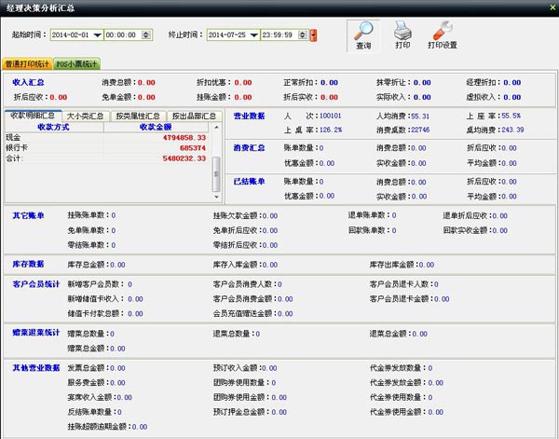This screenshot has width=559, height=439.
Task: Click the 查询 magnifier search icon
Action: 363,34
